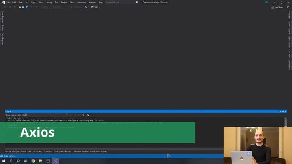292x164 pixels.
Task: Open the Git menu
Action: (26, 2)
